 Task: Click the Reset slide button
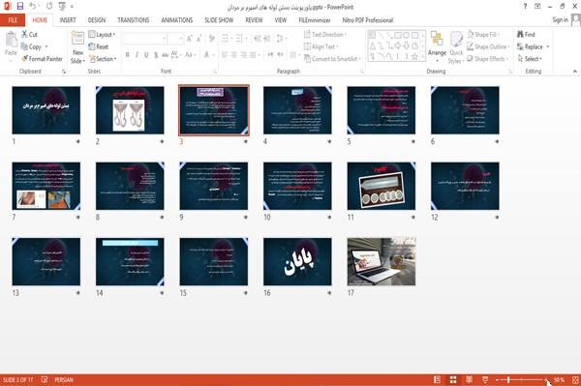point(99,46)
